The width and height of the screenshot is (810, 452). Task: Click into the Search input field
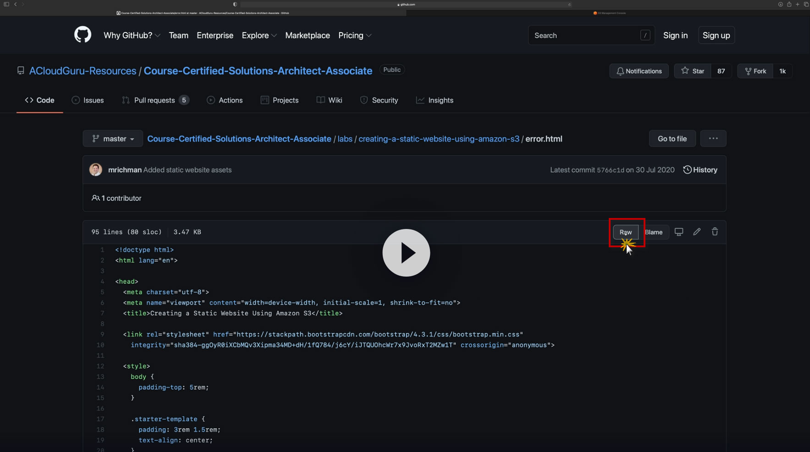pos(584,35)
